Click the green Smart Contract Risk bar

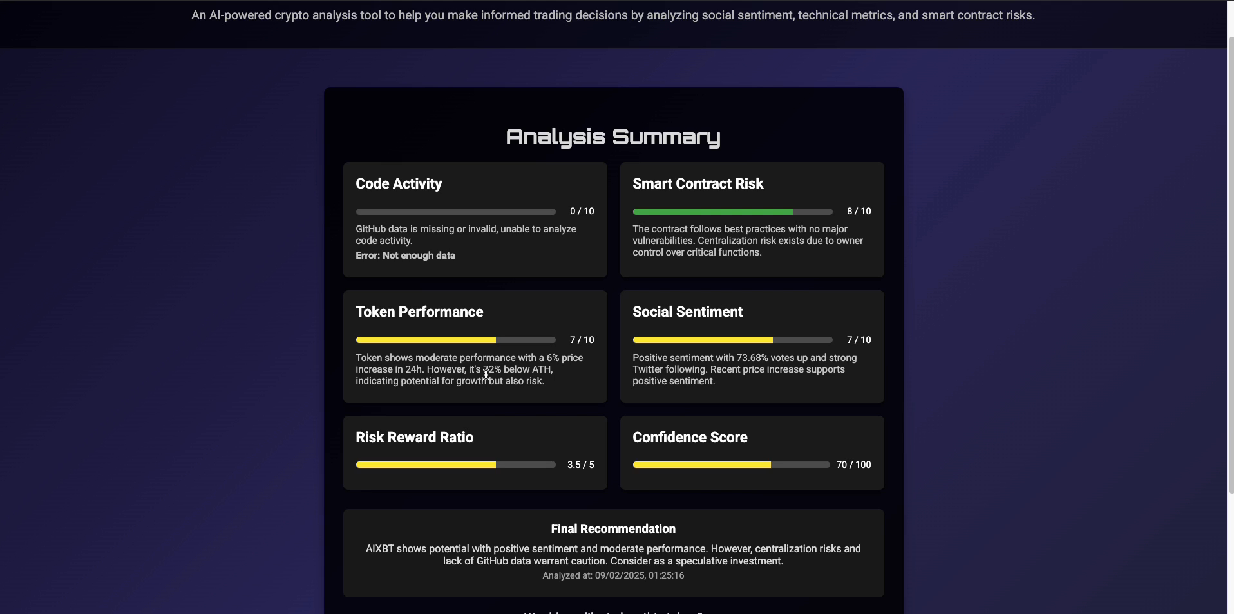tap(732, 212)
